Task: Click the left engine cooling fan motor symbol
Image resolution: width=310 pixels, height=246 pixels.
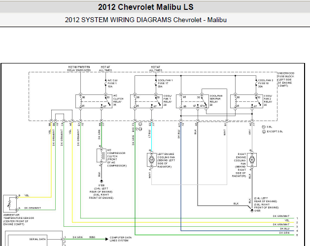Action: 152,160
